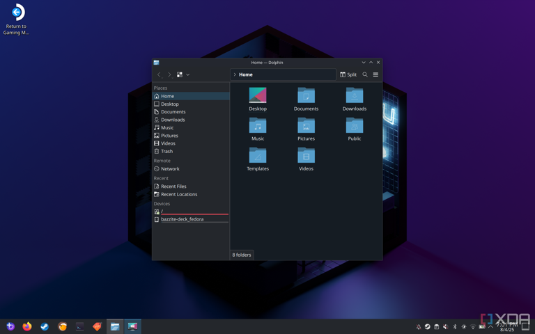Open the orange tag store app on taskbar
Image resolution: width=535 pixels, height=334 pixels.
point(98,326)
